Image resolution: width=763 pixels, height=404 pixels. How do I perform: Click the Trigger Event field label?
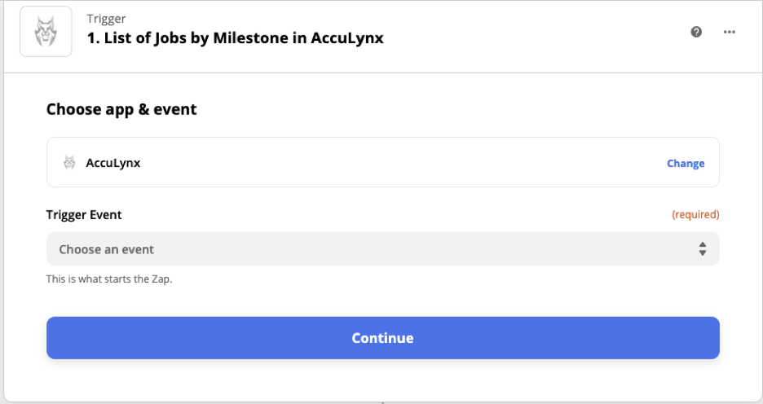point(84,215)
